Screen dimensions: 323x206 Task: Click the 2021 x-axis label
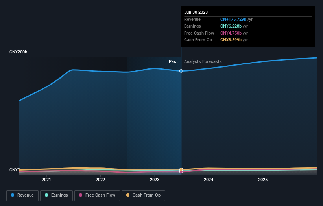[x=46, y=180]
